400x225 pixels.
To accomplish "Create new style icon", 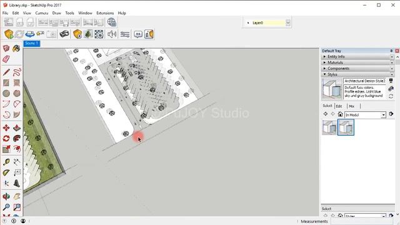I will [391, 89].
